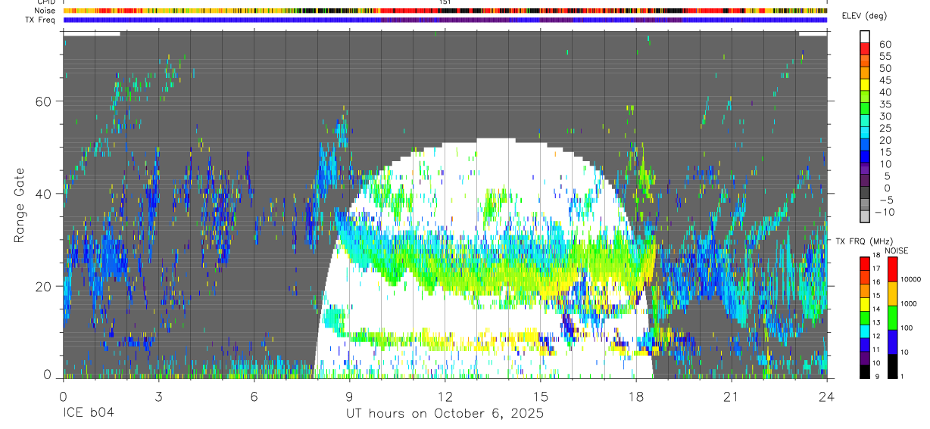Click the x-axis tick label 6
Screen dimensions: 930x429
click(x=254, y=396)
